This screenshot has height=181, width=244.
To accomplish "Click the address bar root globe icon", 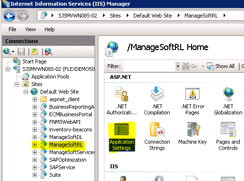I will pyautogui.click(x=44, y=16).
